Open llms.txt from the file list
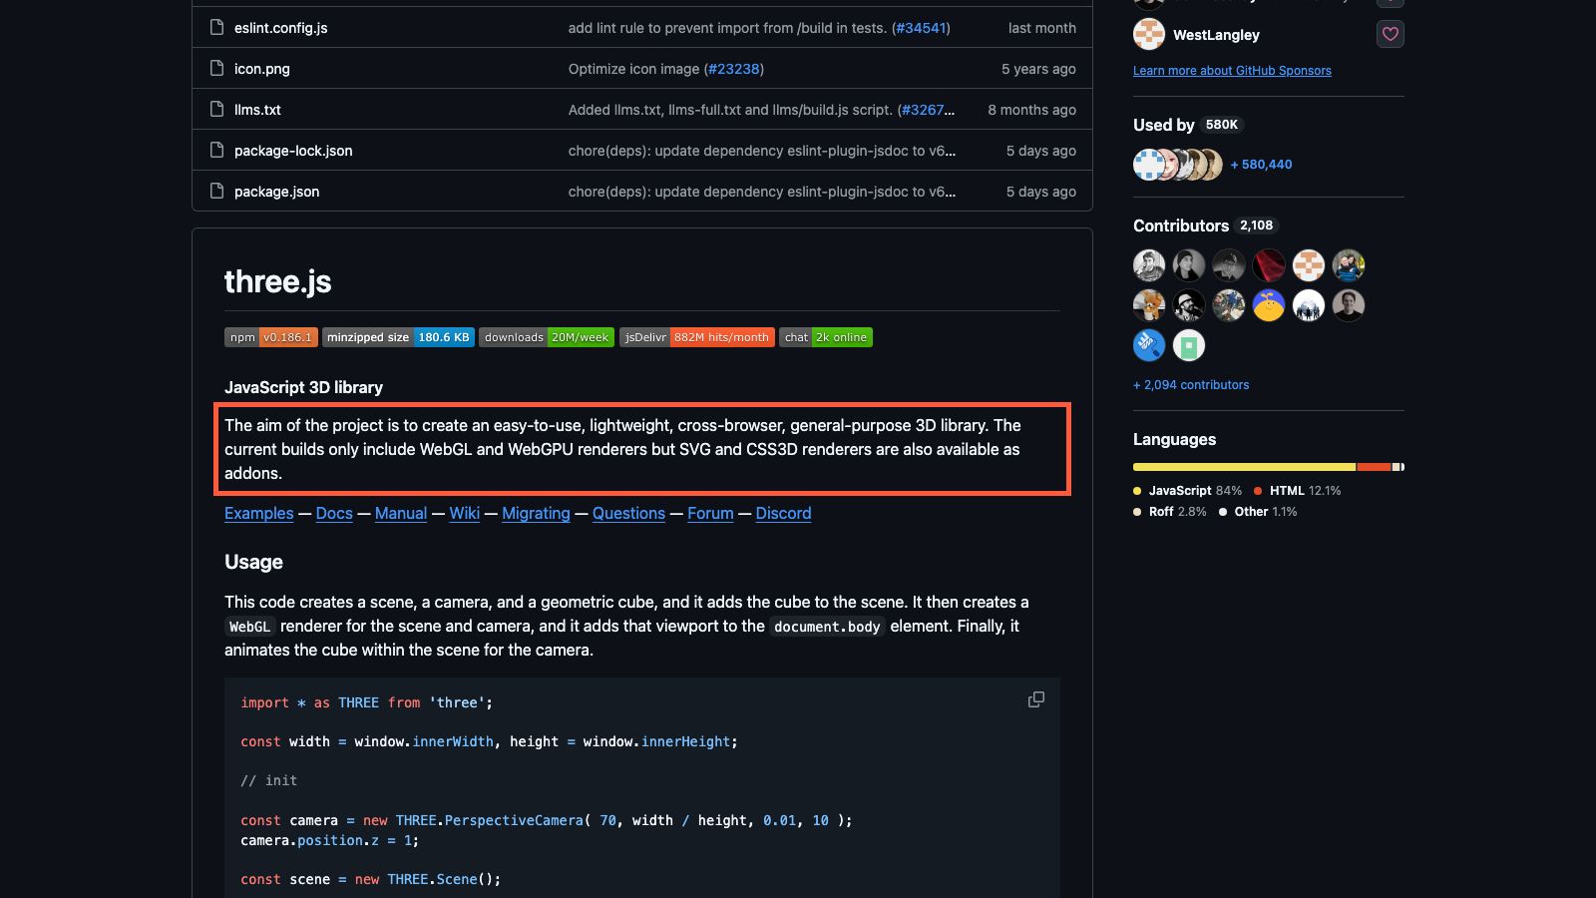 point(257,110)
